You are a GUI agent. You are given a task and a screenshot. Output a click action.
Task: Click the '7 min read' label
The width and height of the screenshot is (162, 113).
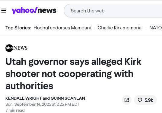15,110
